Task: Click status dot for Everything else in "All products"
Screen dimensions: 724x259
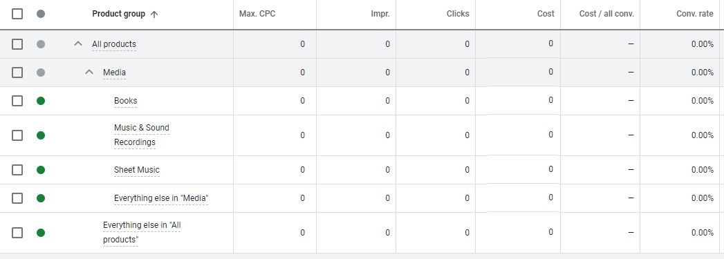Action: pos(41,232)
